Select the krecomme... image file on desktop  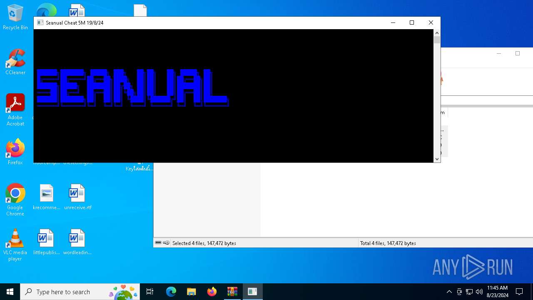click(46, 197)
